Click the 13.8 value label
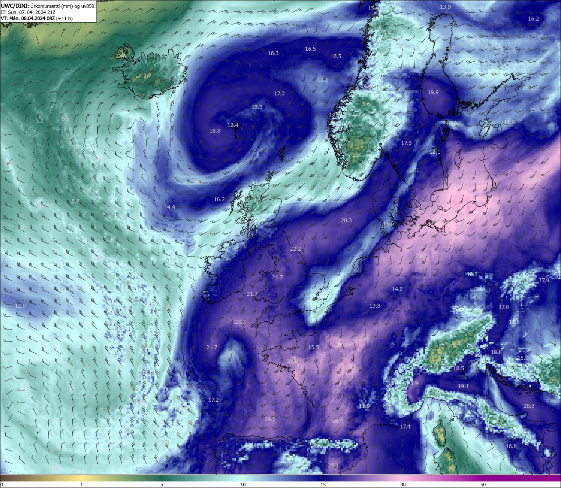 375,305
